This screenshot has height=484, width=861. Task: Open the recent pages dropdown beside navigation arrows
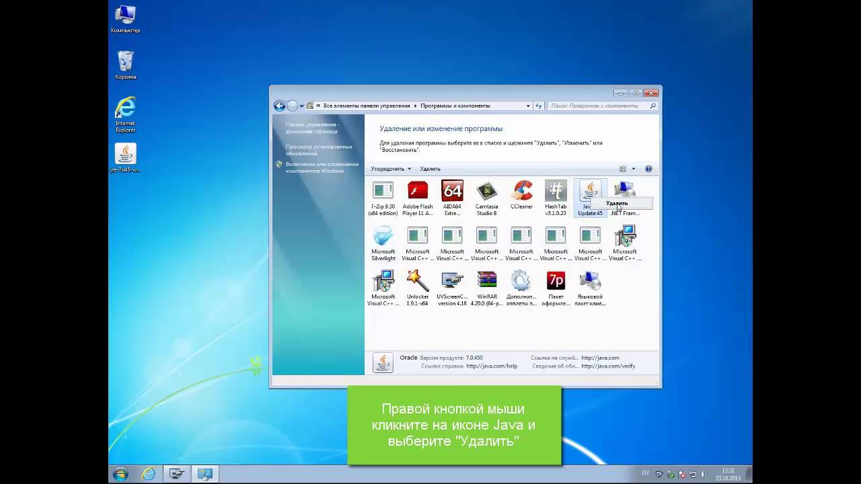click(x=302, y=106)
